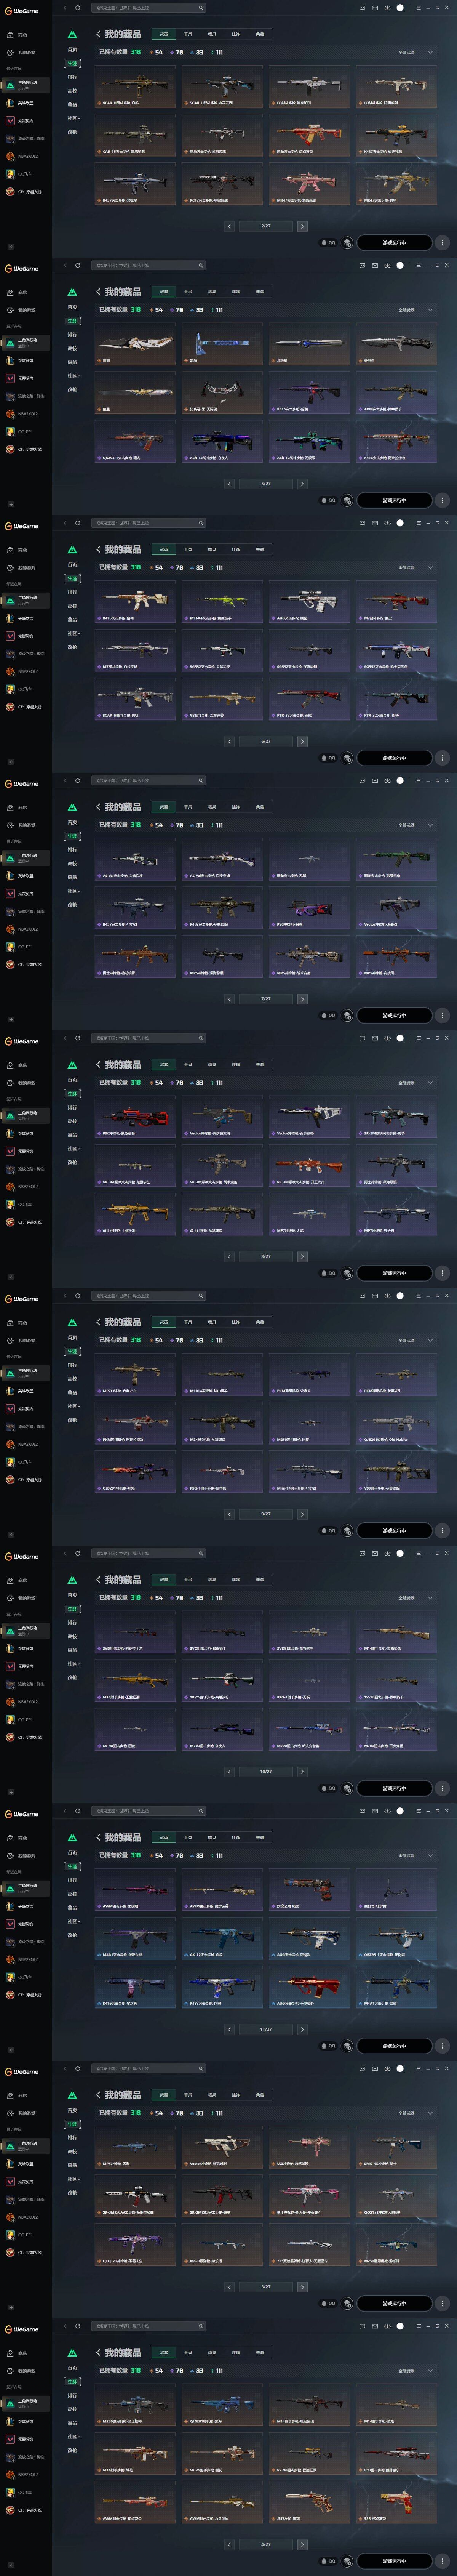Go to next page from collection page 2/27
Image resolution: width=457 pixels, height=2576 pixels.
pyautogui.click(x=302, y=226)
